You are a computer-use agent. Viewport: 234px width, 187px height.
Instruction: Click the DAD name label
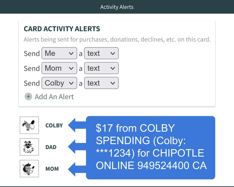(x=51, y=147)
